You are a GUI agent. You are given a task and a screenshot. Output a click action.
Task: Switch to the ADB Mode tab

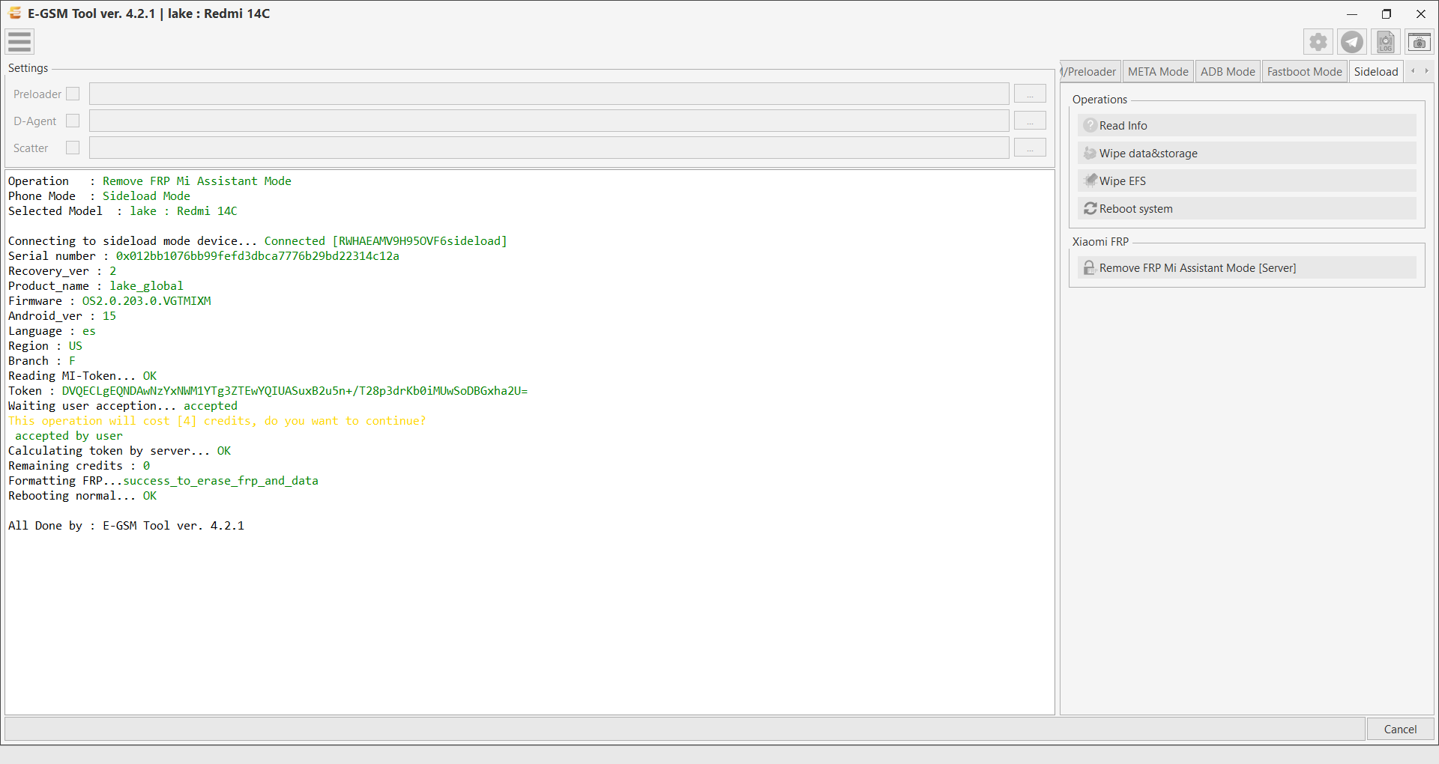1228,72
